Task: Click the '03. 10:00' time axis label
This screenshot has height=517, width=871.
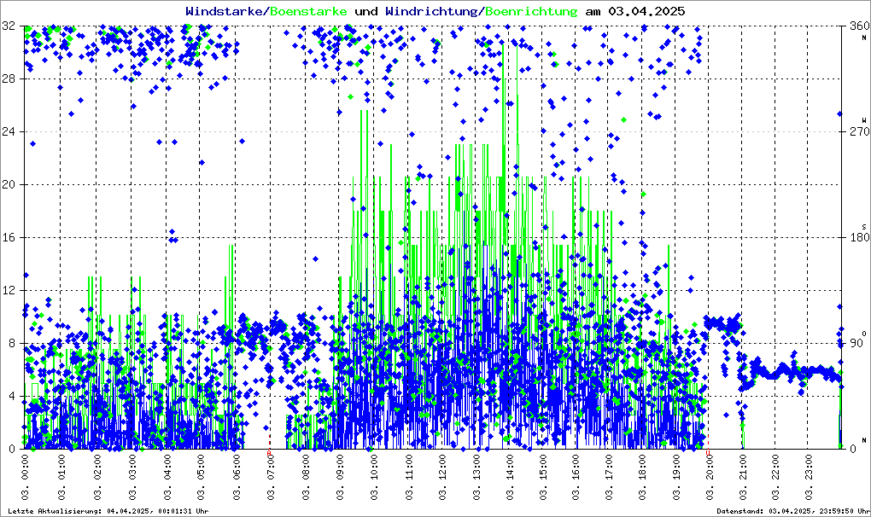Action: coord(374,477)
